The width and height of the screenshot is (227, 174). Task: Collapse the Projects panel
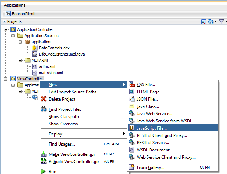pos(5,22)
